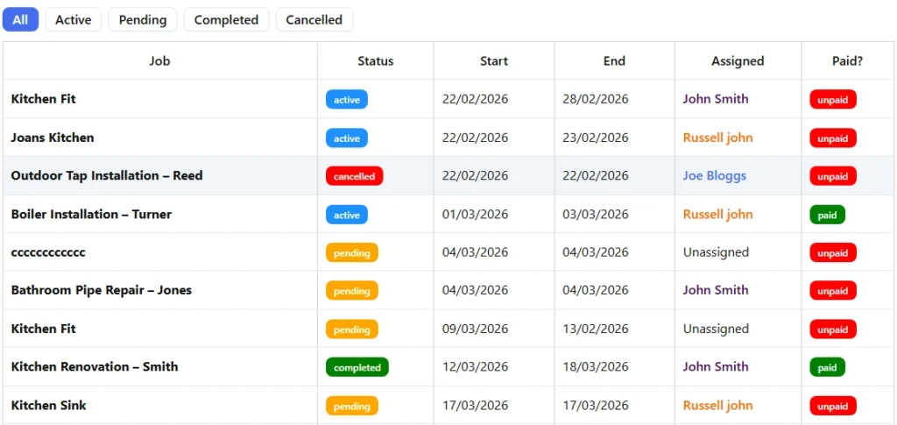
Task: Show only Pending jobs
Action: coord(143,19)
